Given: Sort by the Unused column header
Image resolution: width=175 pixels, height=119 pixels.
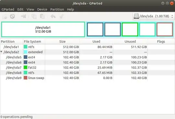Looking at the screenshot, I should click(130, 42).
